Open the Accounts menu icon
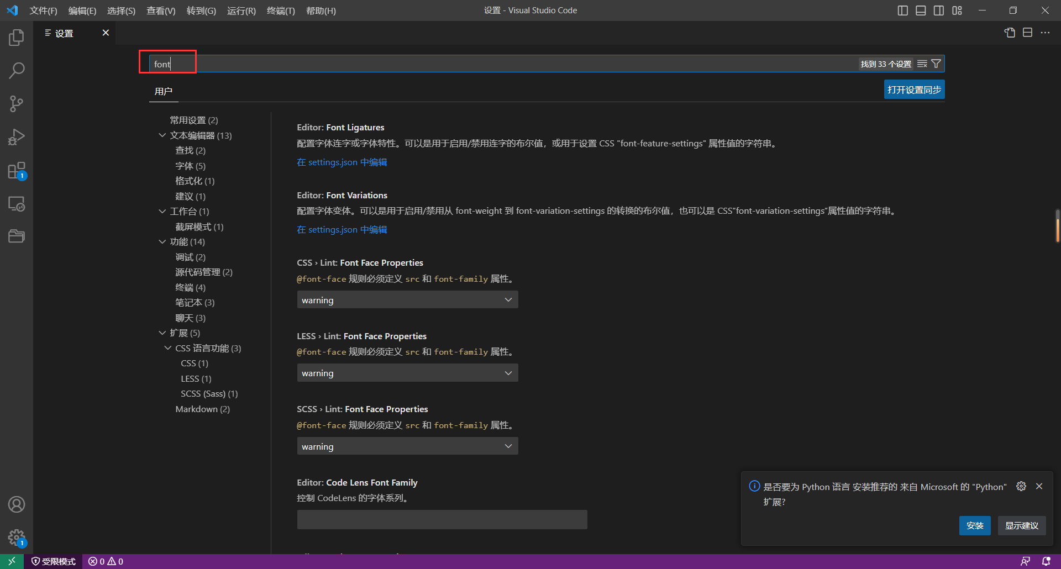 [x=17, y=504]
